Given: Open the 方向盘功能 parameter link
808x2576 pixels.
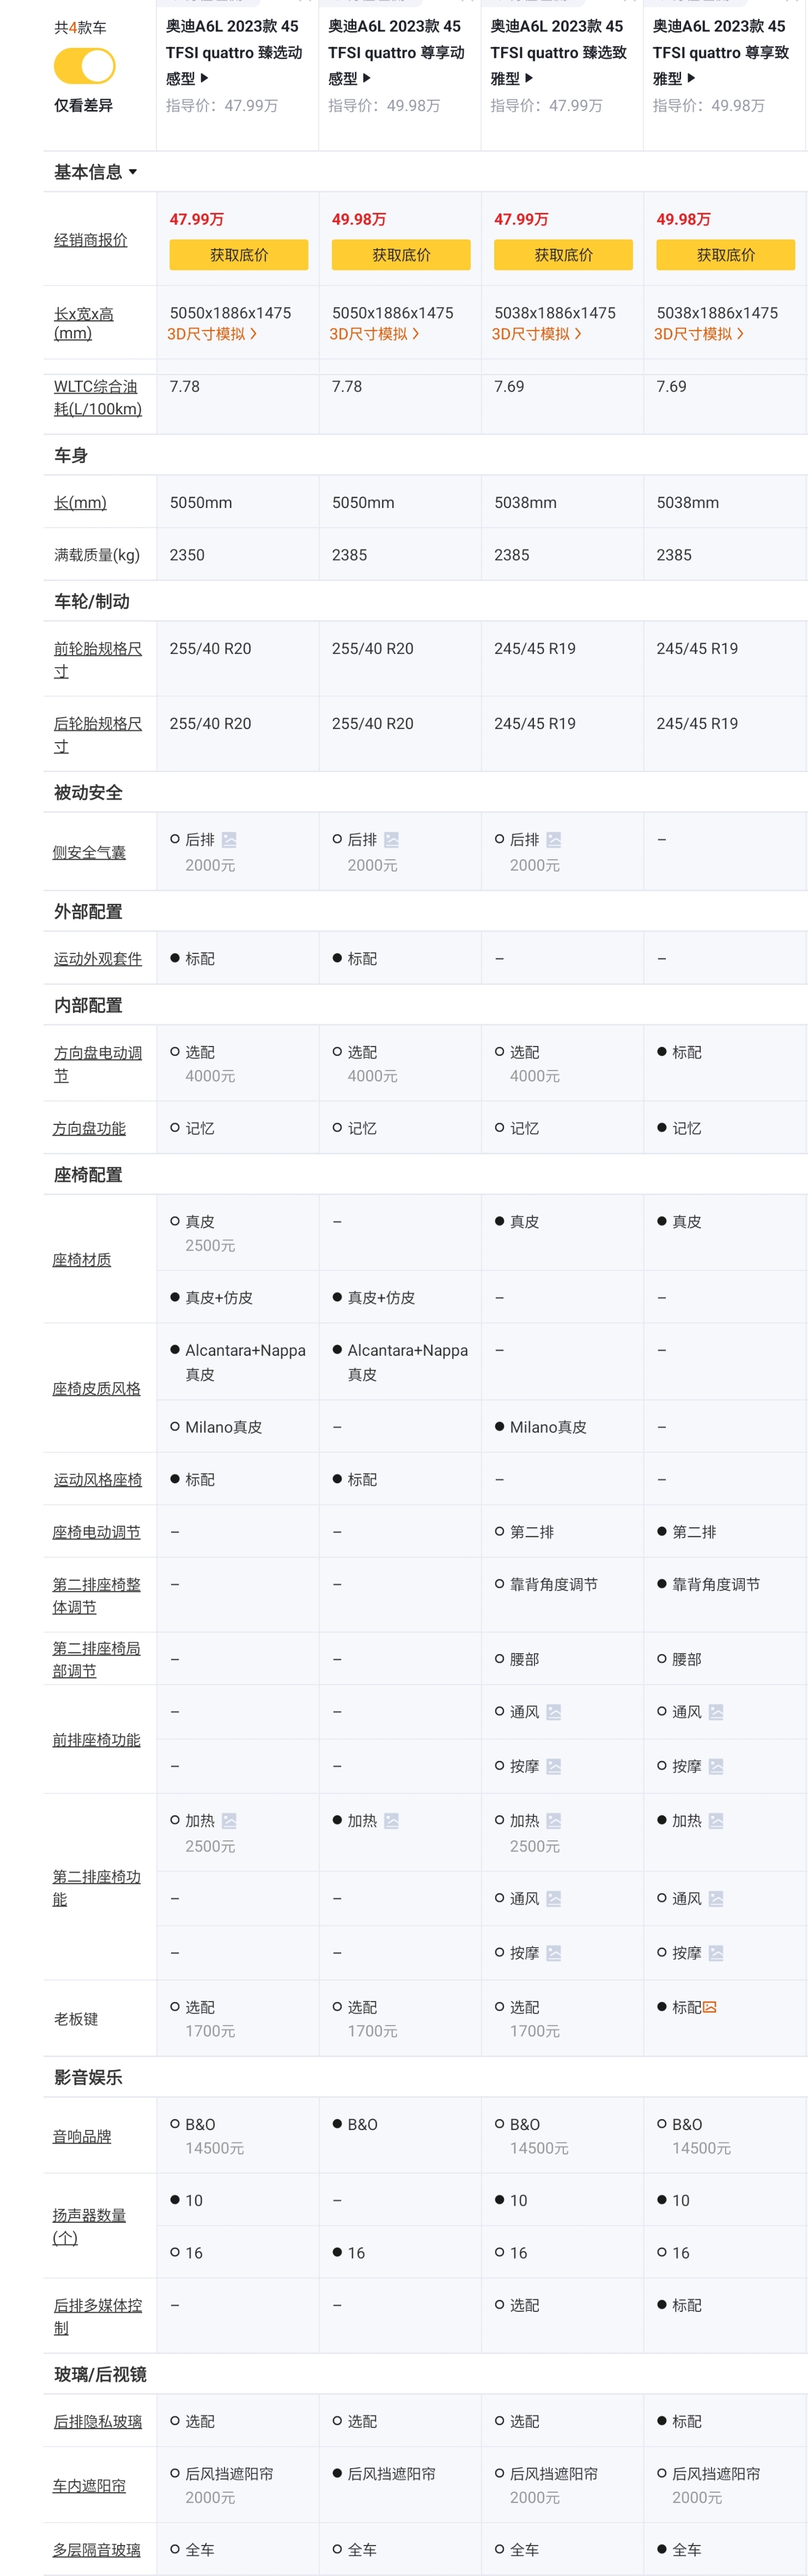Looking at the screenshot, I should point(89,1129).
